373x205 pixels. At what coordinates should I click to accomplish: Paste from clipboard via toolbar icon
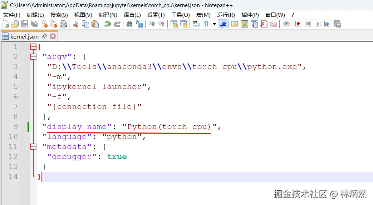click(95, 24)
